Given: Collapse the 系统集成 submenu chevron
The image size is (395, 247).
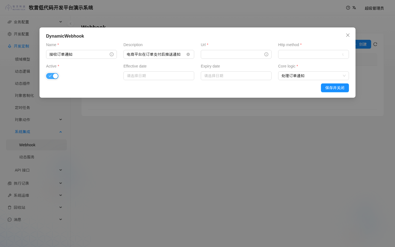Looking at the screenshot, I should pyautogui.click(x=61, y=132).
